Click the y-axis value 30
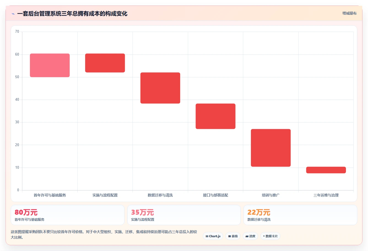The width and height of the screenshot is (368, 251). pyautogui.click(x=17, y=122)
